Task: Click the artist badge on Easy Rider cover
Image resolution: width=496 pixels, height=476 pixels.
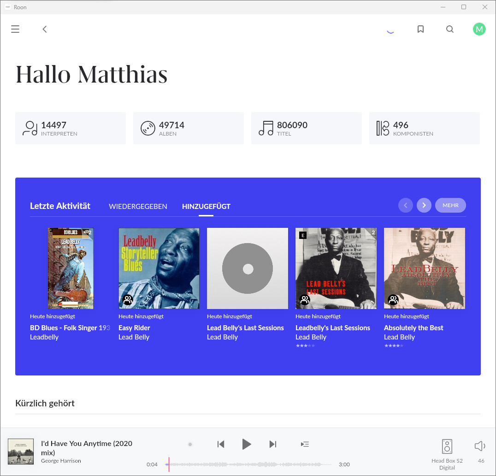Action: pyautogui.click(x=128, y=300)
